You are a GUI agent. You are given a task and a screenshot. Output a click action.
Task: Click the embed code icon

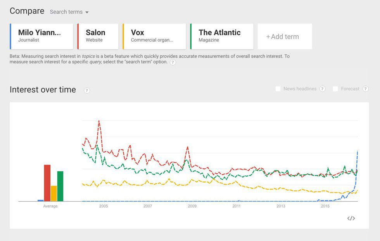pyautogui.click(x=351, y=218)
